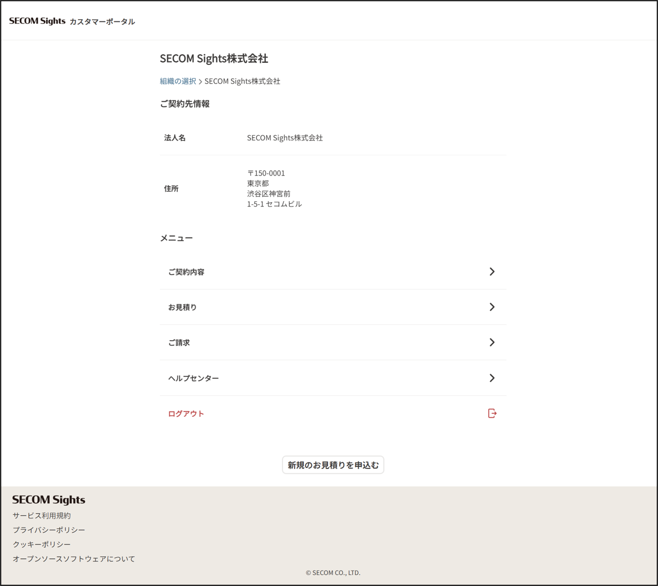Open the ヘルプセンター menu item
Viewport: 658px width, 586px height.
333,378
